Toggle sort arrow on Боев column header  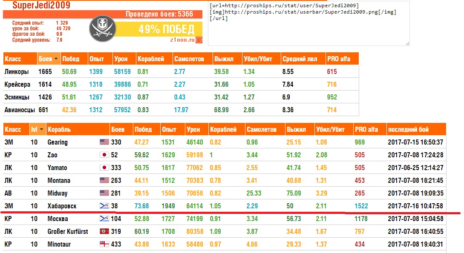point(56,59)
